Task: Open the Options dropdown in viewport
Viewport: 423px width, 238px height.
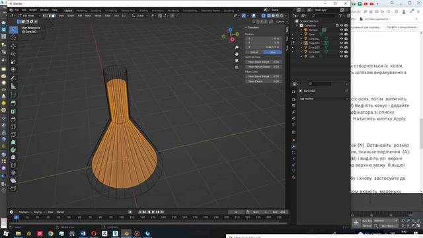Action: (281, 22)
